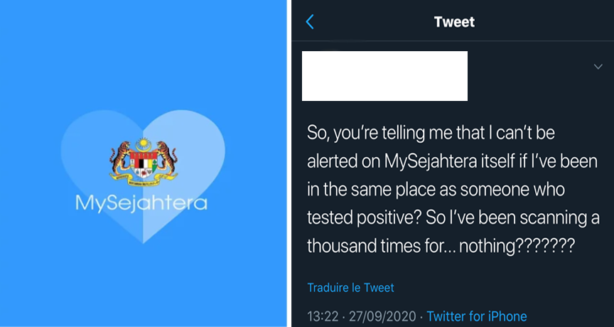Click "Traduire le Tweet" translate link
Image resolution: width=614 pixels, height=327 pixels.
[x=350, y=288]
